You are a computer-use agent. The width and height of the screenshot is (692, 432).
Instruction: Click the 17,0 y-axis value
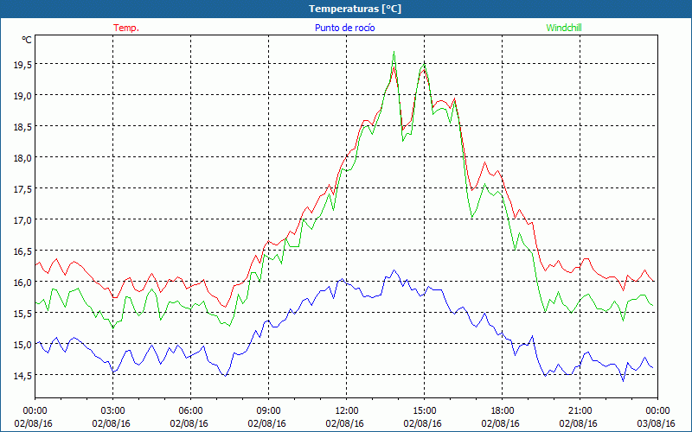(x=22, y=220)
